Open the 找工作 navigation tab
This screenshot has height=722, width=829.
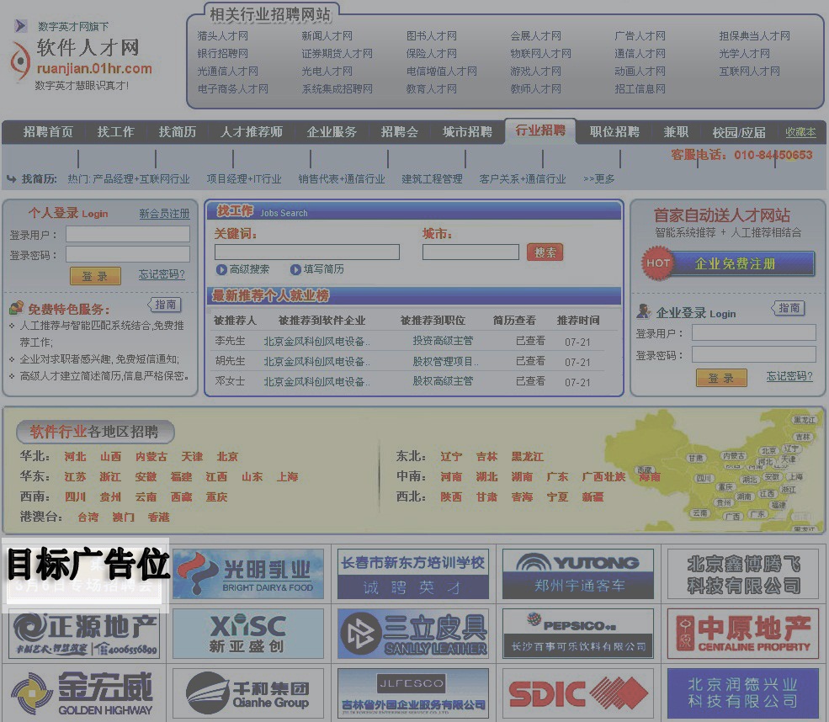click(116, 132)
